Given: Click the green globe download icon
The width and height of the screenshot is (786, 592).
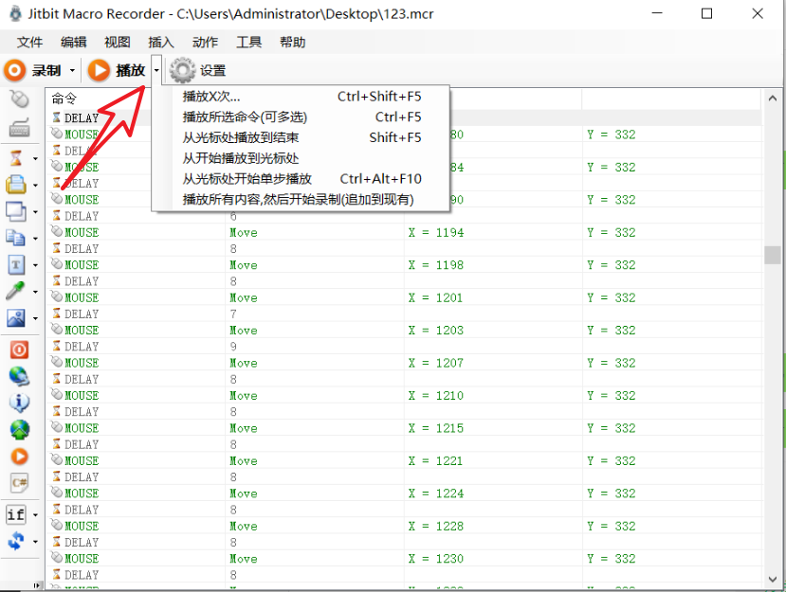Looking at the screenshot, I should pyautogui.click(x=20, y=429).
